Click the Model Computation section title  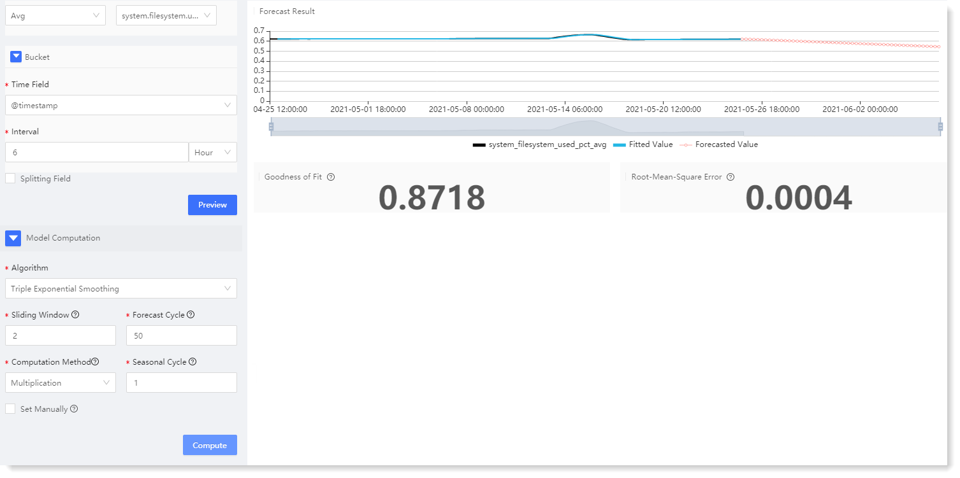pyautogui.click(x=63, y=238)
